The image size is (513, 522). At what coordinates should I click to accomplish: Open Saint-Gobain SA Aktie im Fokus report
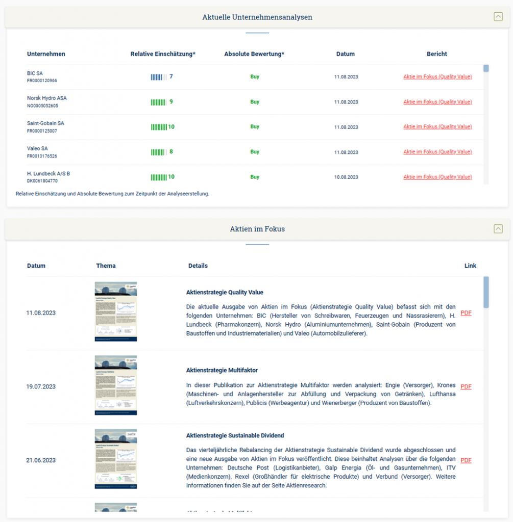pos(437,126)
